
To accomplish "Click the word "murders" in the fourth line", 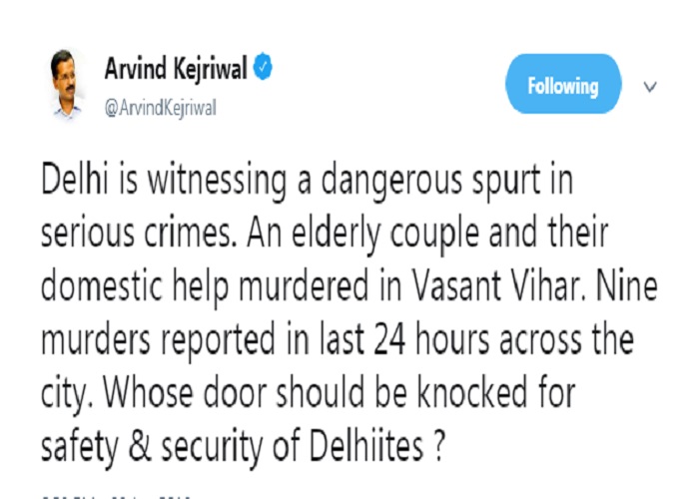I will click(96, 340).
